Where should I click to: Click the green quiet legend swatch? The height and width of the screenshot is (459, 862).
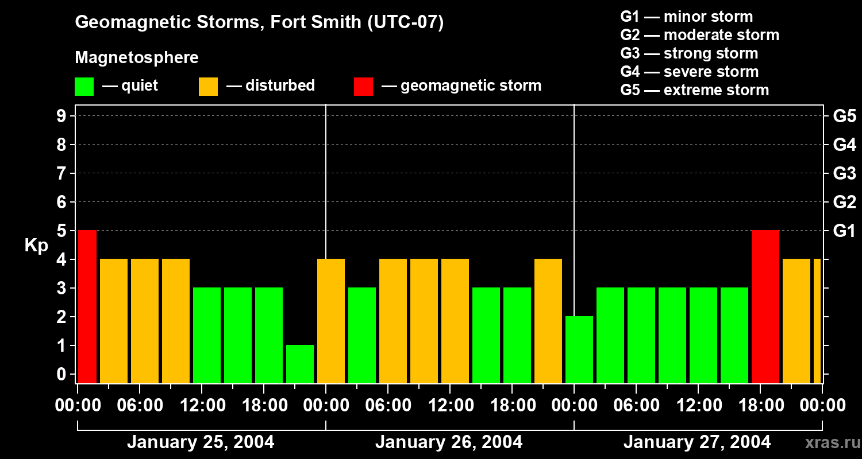pos(83,85)
